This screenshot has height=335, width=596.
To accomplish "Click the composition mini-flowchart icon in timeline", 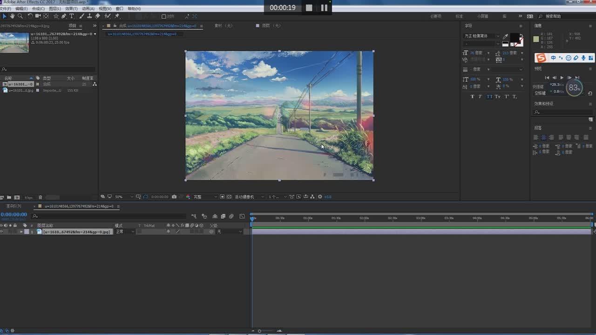I will (194, 216).
